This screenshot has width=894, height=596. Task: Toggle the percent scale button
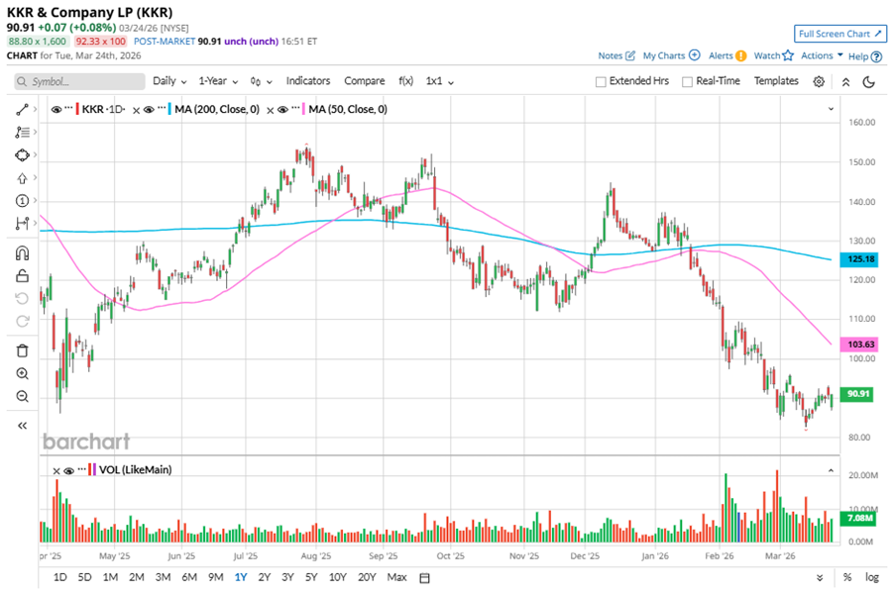coord(847,577)
